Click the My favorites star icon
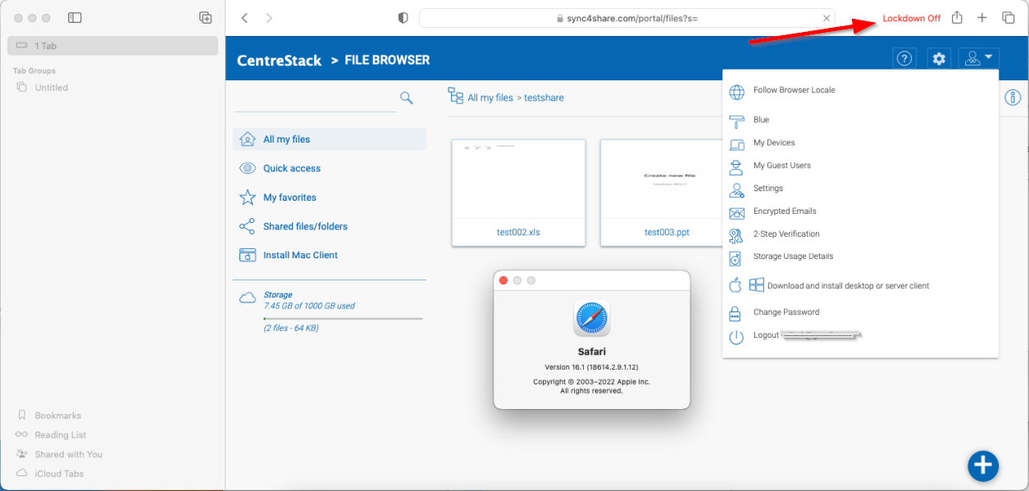Screen dimensions: 1029x491 click(248, 198)
